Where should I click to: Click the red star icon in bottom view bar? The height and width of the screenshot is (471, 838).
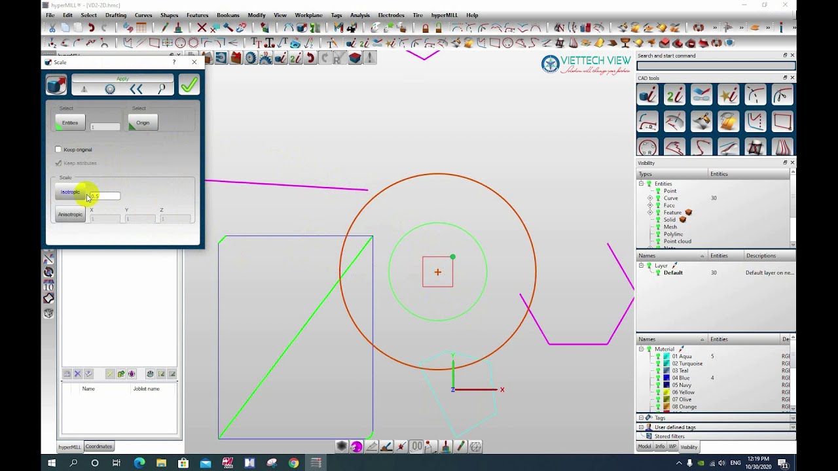click(x=401, y=447)
